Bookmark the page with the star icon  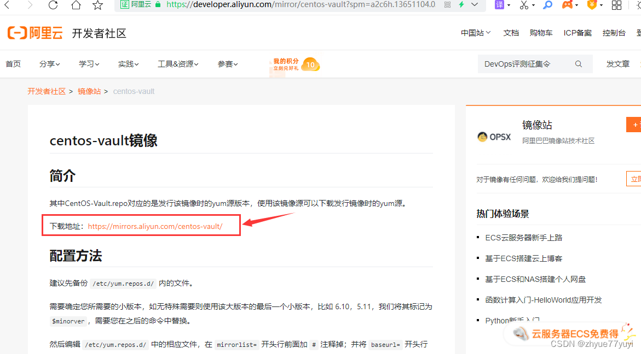[x=97, y=5]
